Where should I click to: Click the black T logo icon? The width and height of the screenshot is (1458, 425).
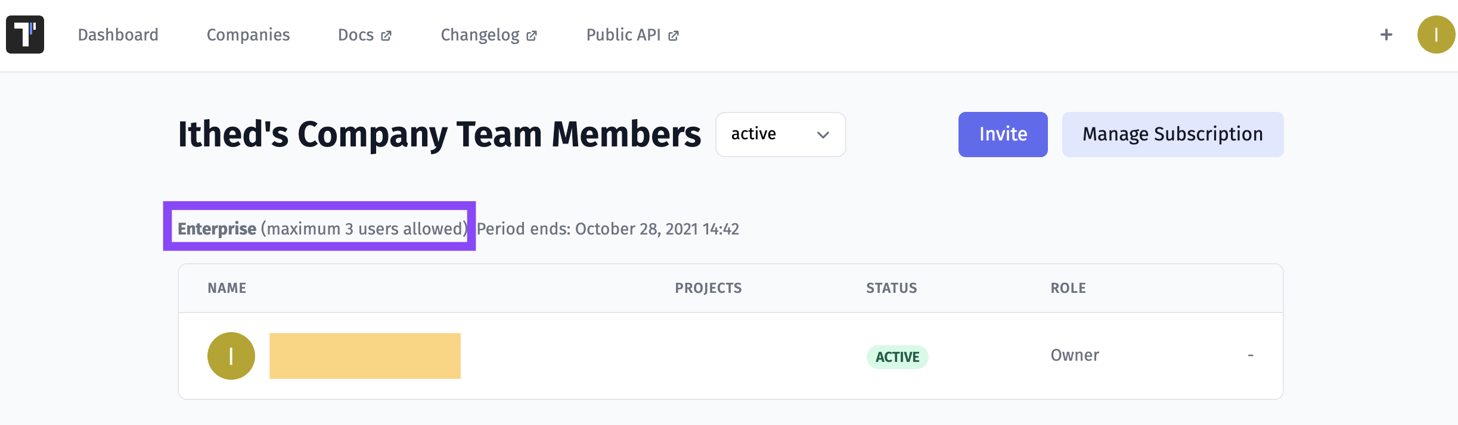(25, 35)
